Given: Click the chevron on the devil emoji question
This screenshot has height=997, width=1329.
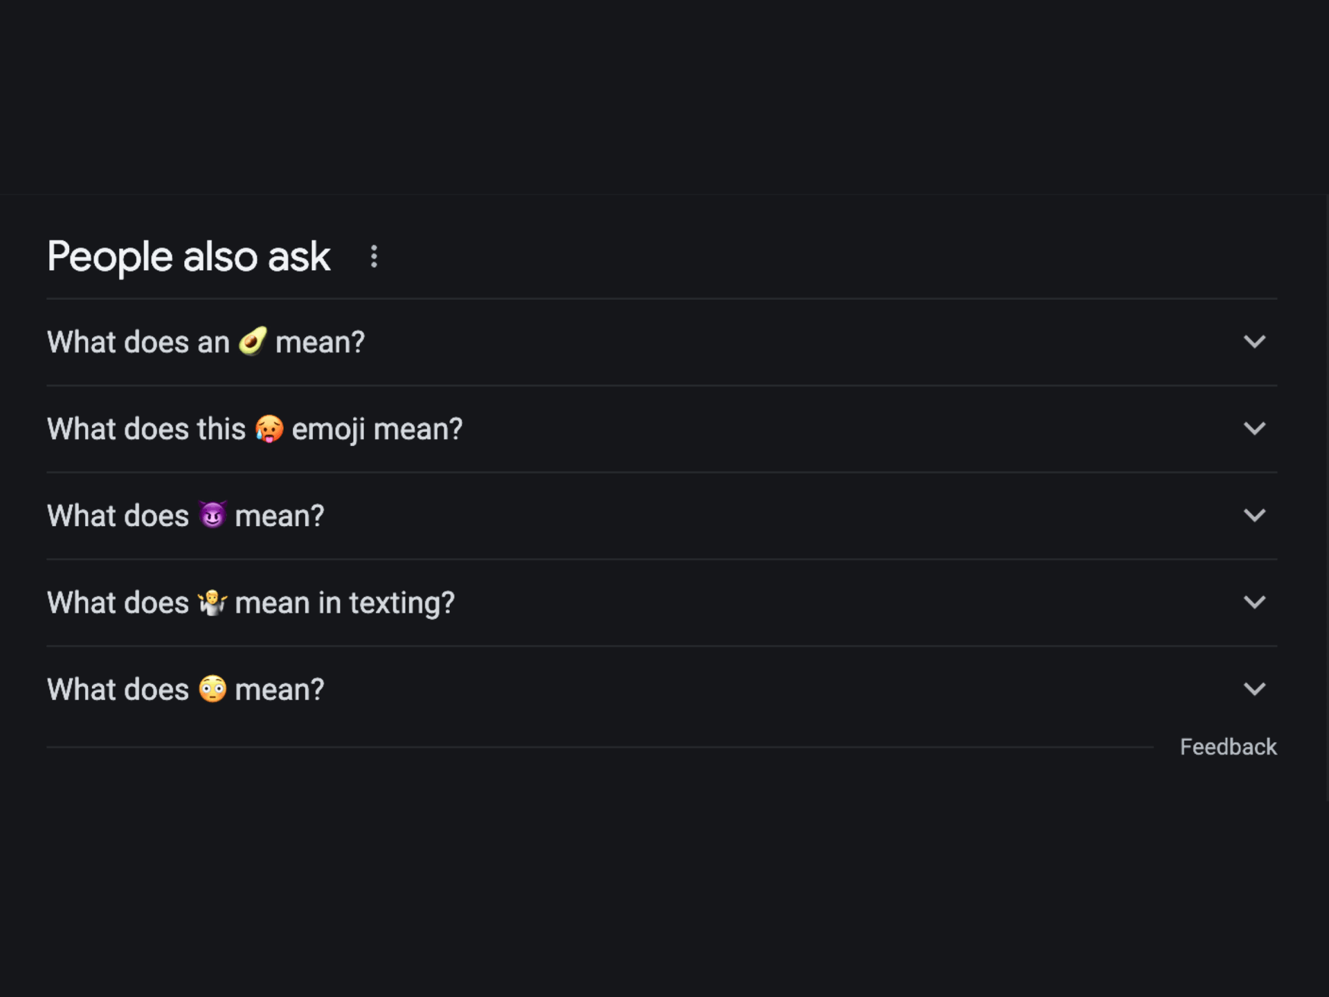Looking at the screenshot, I should (x=1254, y=515).
